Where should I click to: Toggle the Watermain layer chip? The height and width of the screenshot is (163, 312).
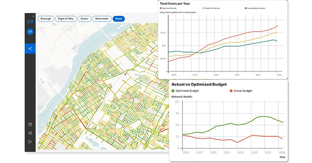(x=102, y=19)
